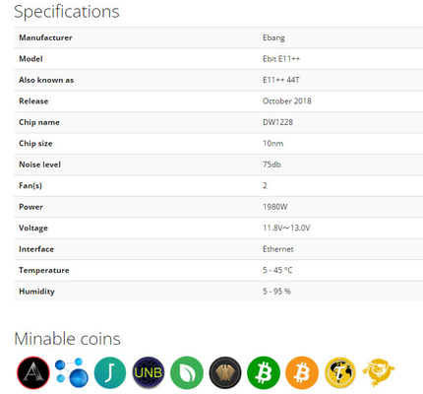Click the 75db noise level value

point(272,164)
